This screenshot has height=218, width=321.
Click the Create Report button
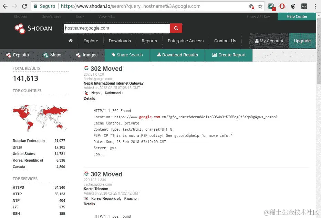click(229, 55)
